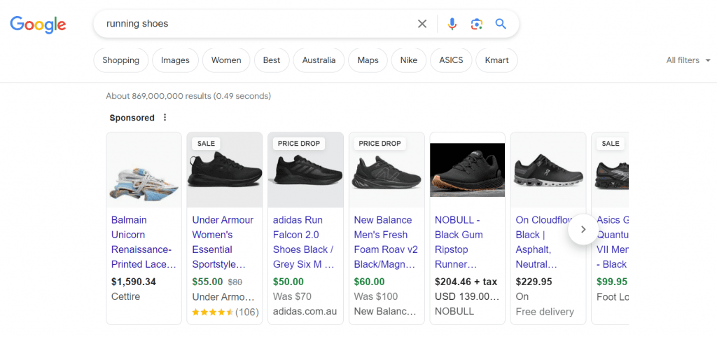The height and width of the screenshot is (337, 717).
Task: Select the Maps filter chip
Action: click(x=368, y=60)
